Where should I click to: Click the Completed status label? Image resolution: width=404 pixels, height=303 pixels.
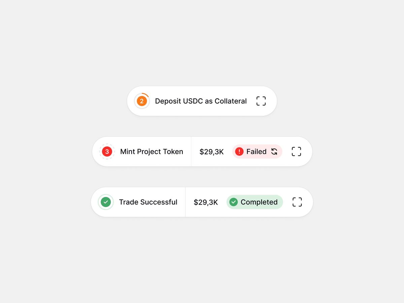click(x=259, y=202)
